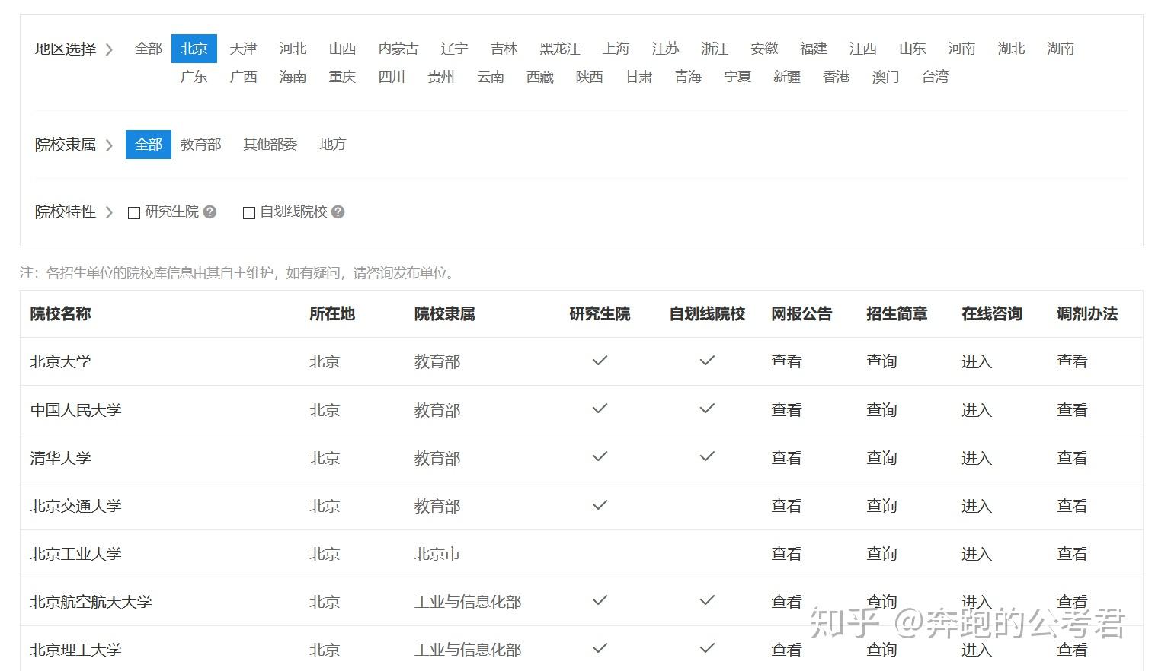Tick the 研究生院 checkbox
Viewport: 1155px width, 671px height.
click(x=134, y=213)
